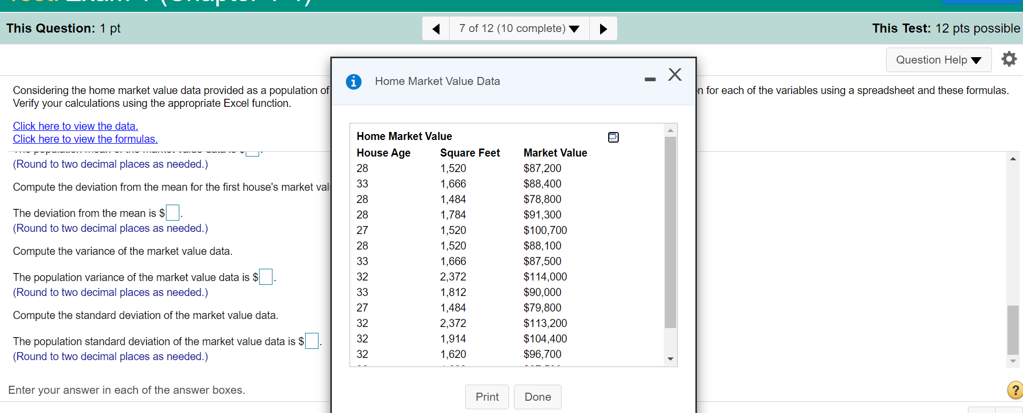Click the 1,784 square feet cell

tap(453, 215)
